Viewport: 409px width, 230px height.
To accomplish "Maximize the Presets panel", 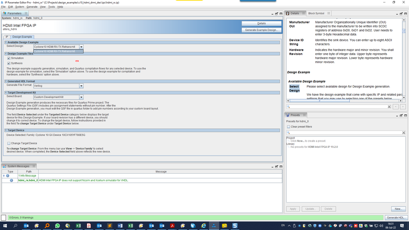I will click(406, 115).
